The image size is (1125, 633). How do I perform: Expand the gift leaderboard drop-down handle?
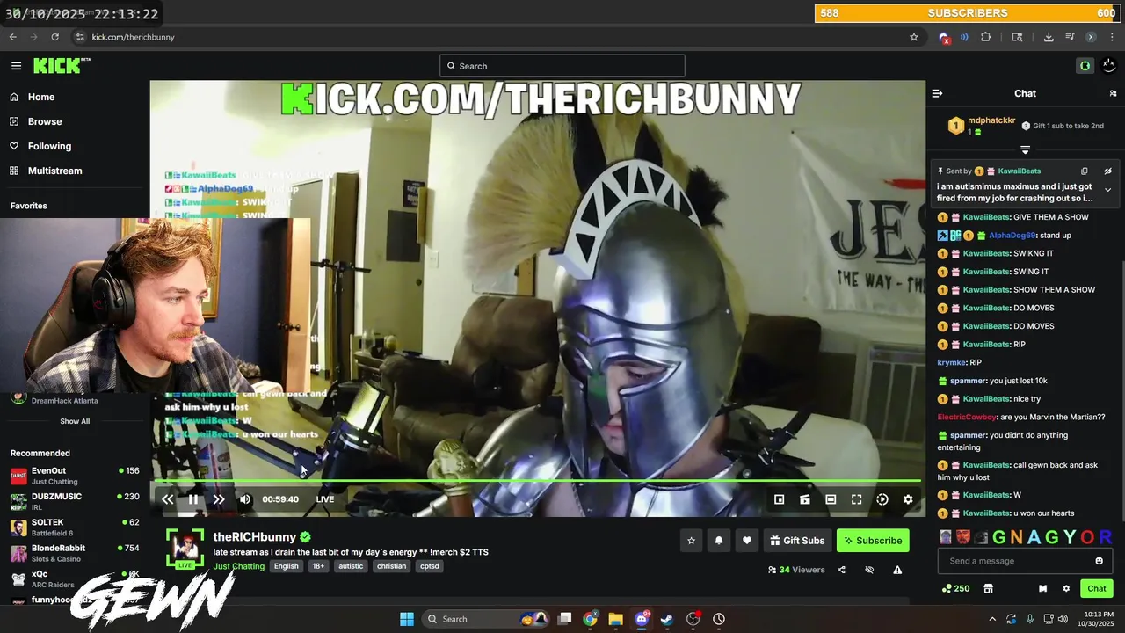[1025, 149]
